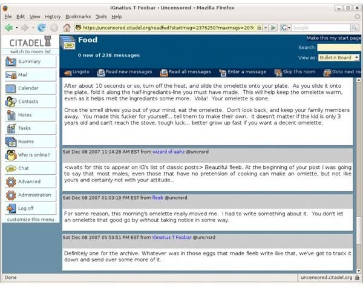Image resolution: width=363 pixels, height=291 pixels.
Task: Click the Who is online? label
Action: click(x=34, y=155)
